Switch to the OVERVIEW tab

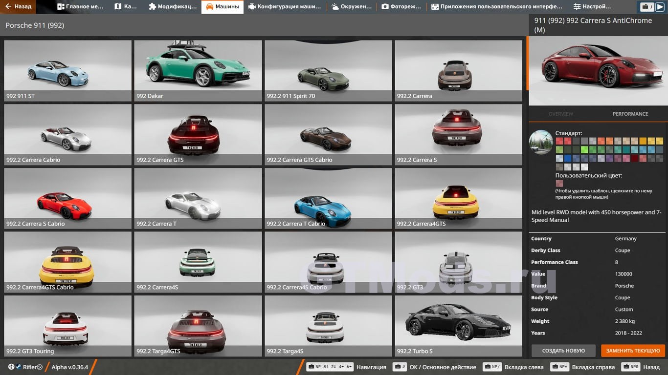point(561,114)
